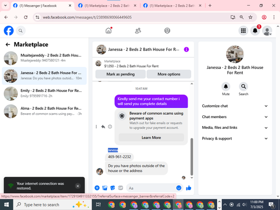The image size is (280, 210).
Task: React to message with emoji icon
Action: coord(110,127)
